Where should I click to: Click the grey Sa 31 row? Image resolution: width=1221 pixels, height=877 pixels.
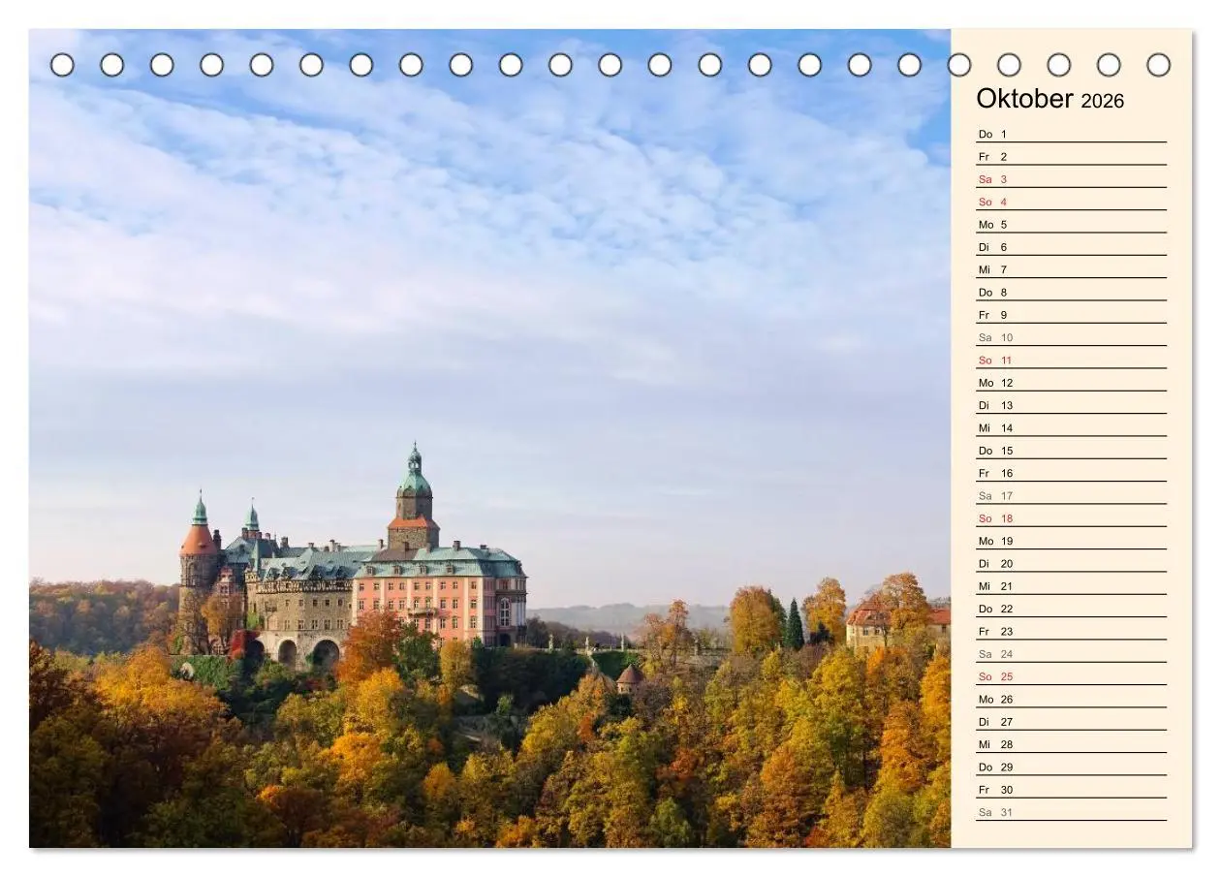pos(1071,812)
